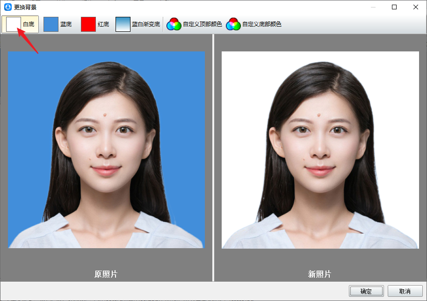427x301 pixels.
Task: Maximize the 更换背景 window
Action: click(x=394, y=7)
